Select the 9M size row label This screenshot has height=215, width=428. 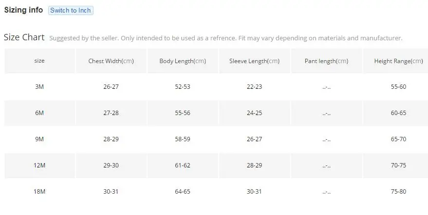point(39,139)
